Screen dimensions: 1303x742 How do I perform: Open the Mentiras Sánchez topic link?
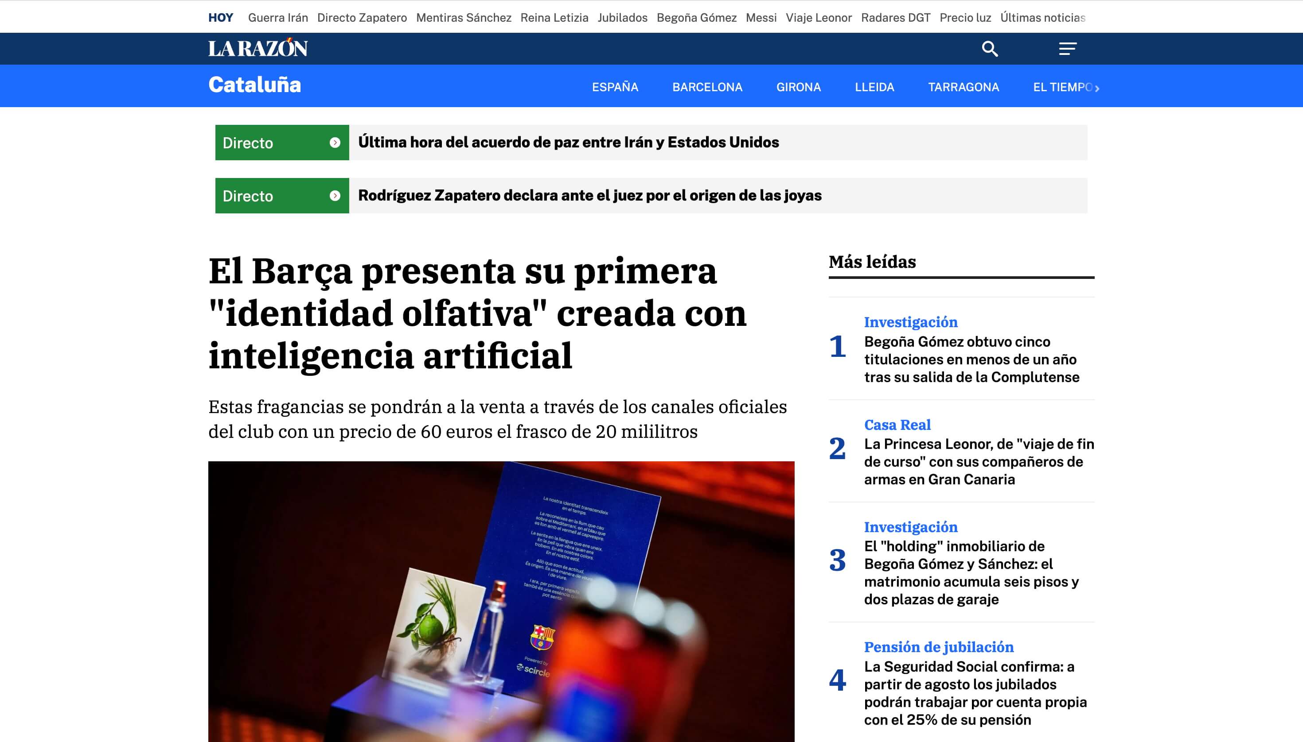(x=464, y=18)
